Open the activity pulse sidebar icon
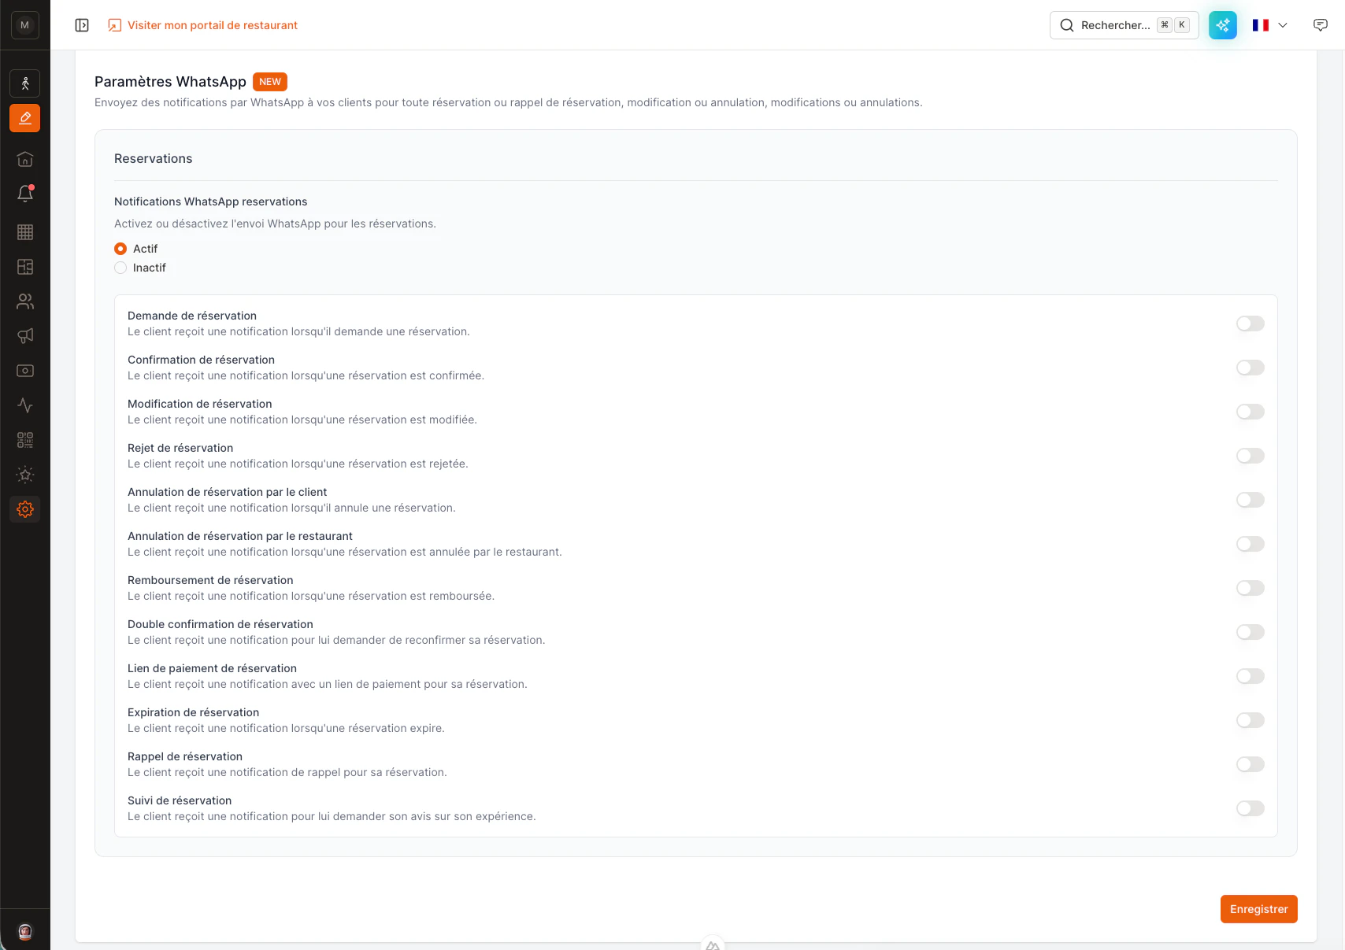The image size is (1345, 950). pyautogui.click(x=25, y=405)
